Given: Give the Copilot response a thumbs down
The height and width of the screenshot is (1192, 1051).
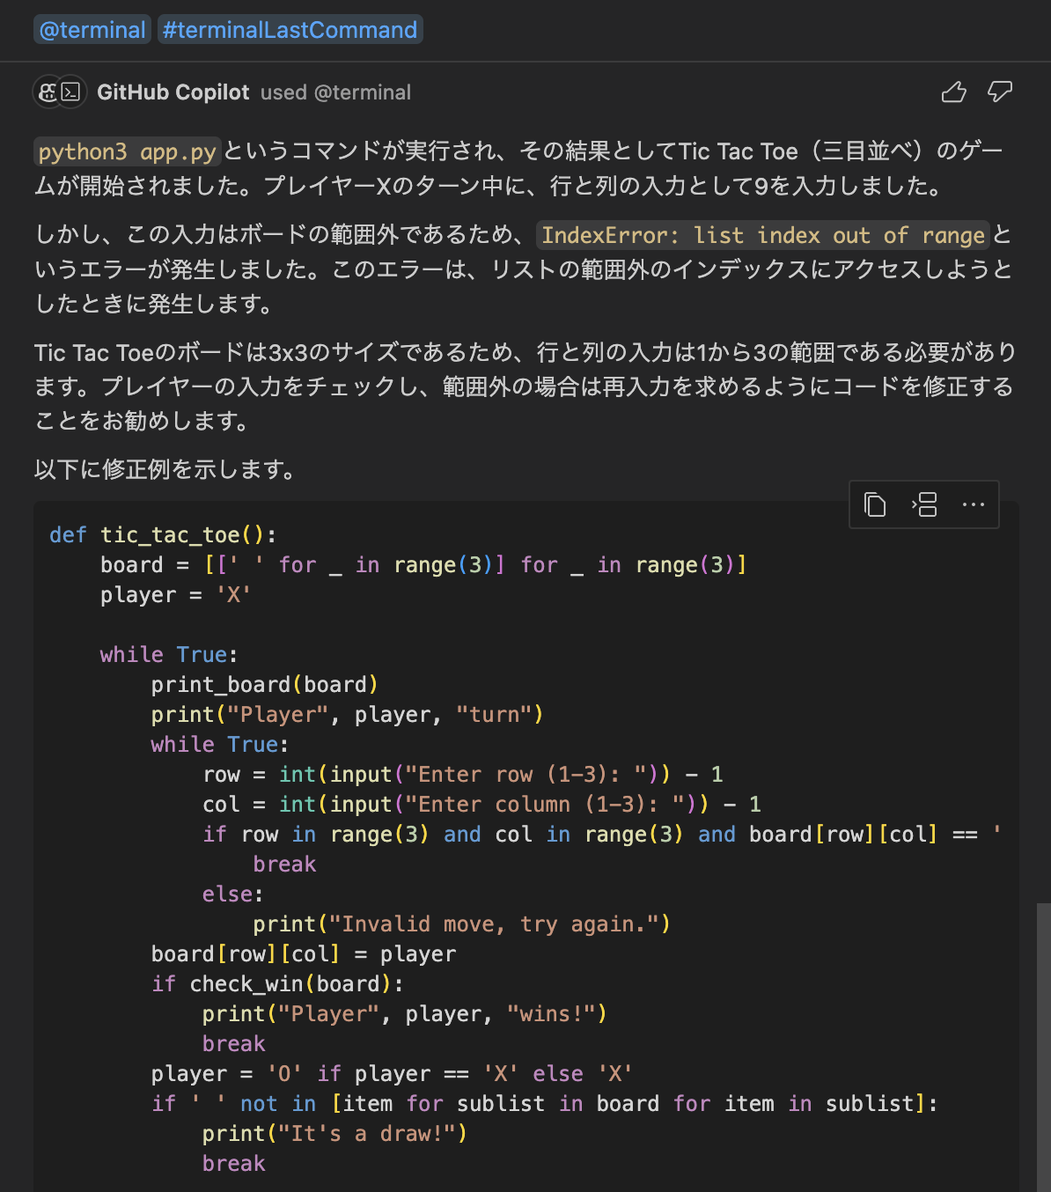Looking at the screenshot, I should pyautogui.click(x=999, y=91).
